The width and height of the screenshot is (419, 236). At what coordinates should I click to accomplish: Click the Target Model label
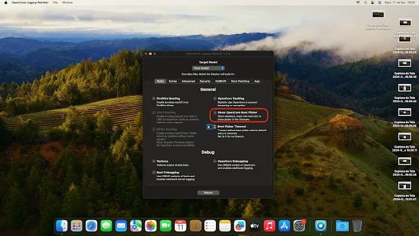[208, 62]
